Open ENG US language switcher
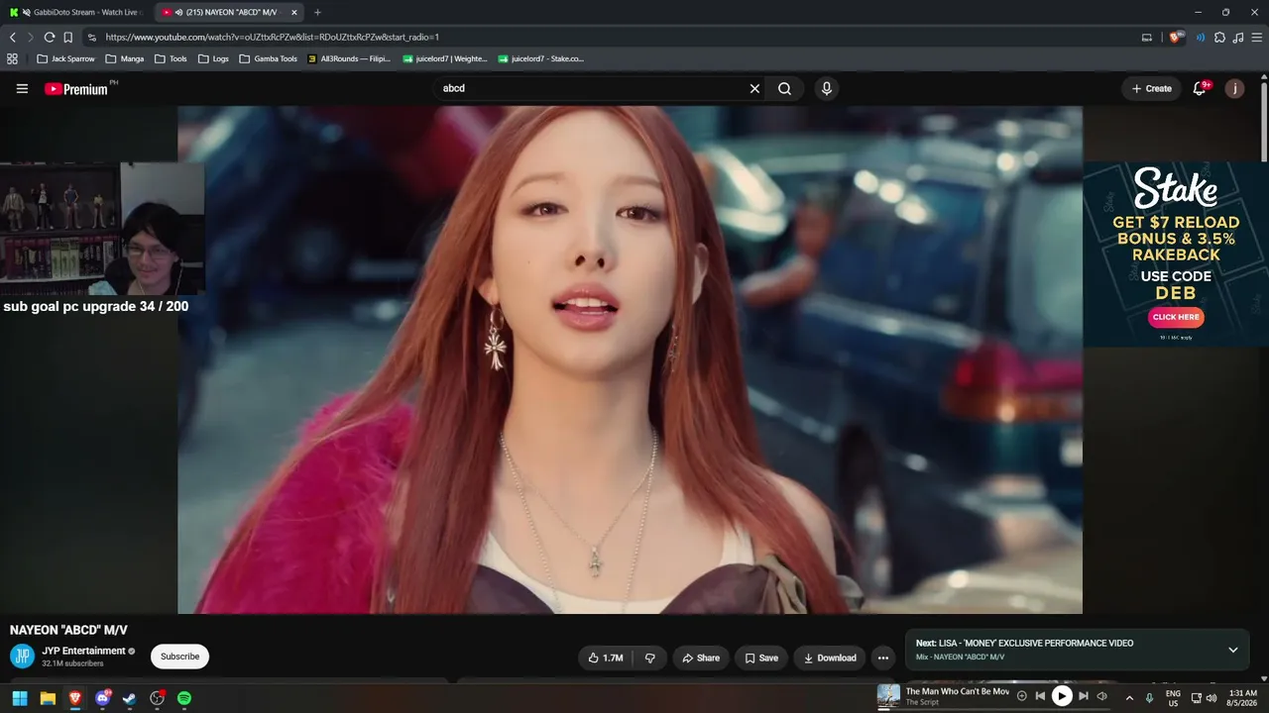This screenshot has width=1269, height=713. 1173,698
